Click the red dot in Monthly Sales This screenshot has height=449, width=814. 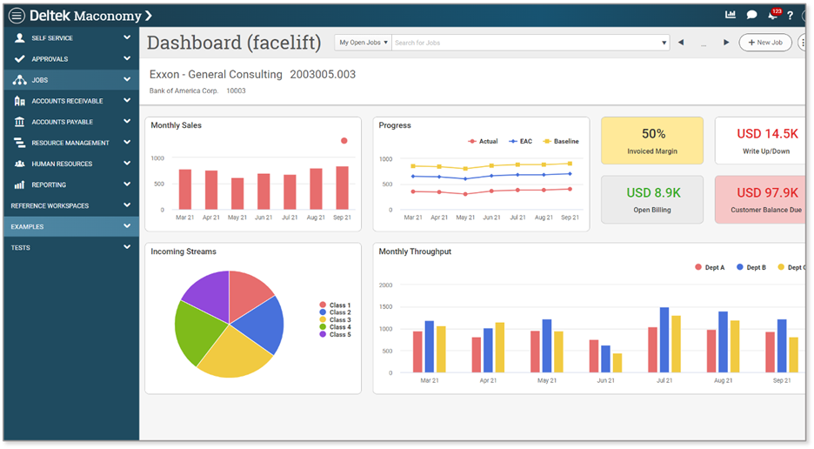pyautogui.click(x=344, y=141)
